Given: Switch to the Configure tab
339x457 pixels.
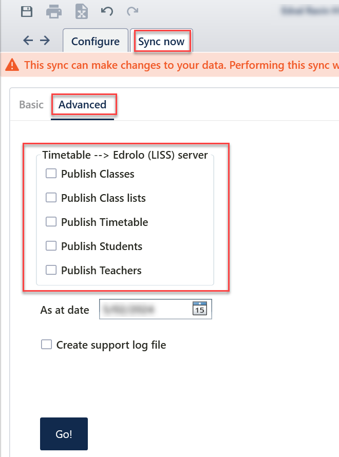Looking at the screenshot, I should point(95,42).
